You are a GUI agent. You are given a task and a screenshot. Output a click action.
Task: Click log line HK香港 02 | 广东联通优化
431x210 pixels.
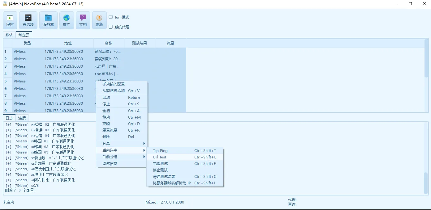(x=40, y=125)
